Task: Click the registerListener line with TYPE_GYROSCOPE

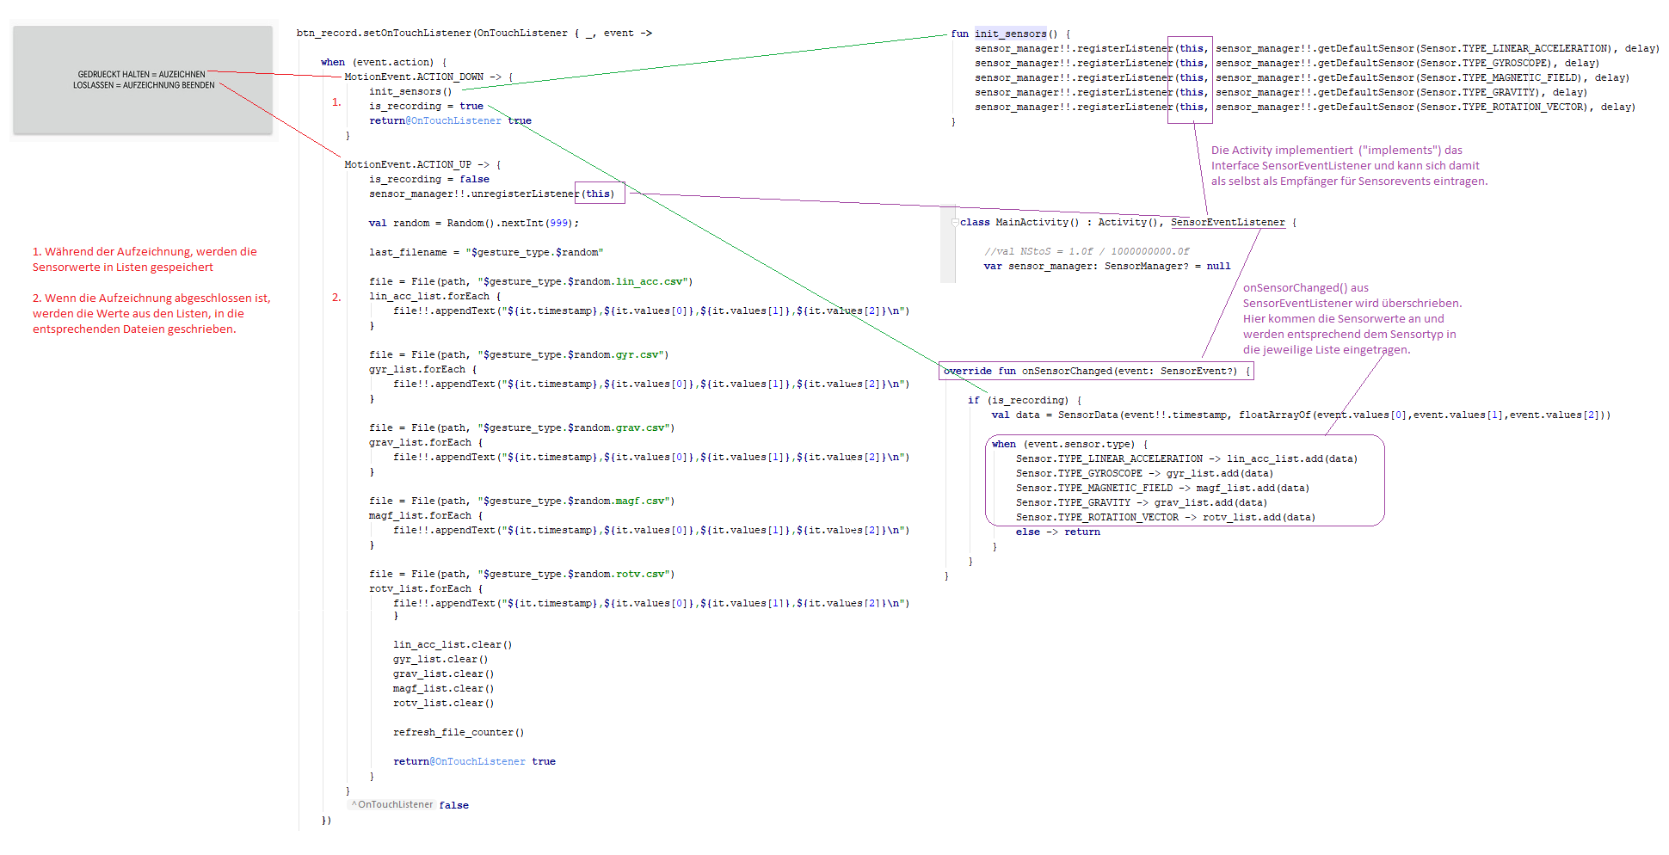Action: (x=1287, y=64)
